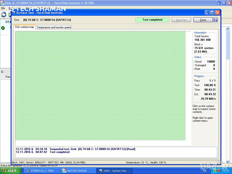Click the Surface Test window title icon

[x=14, y=13]
